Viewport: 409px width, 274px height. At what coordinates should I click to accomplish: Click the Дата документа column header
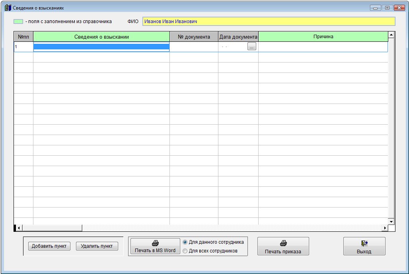pos(238,37)
